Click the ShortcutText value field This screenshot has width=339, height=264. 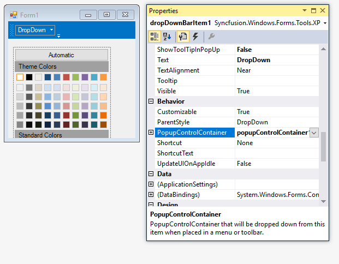point(277,153)
